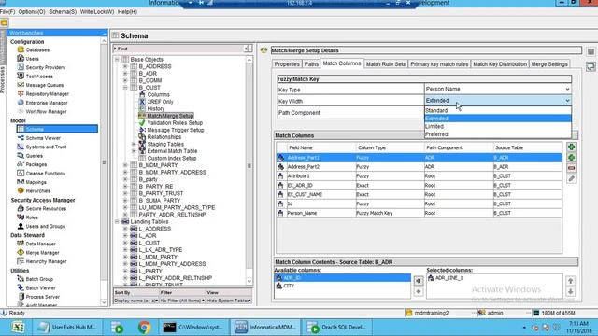598x336 pixels.
Task: Open Repository Manager icon
Action: point(21,93)
